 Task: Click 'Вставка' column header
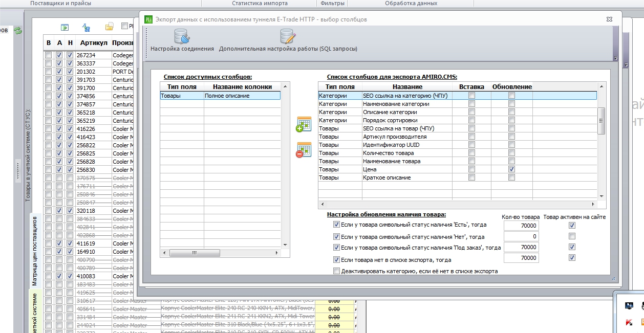coord(471,87)
